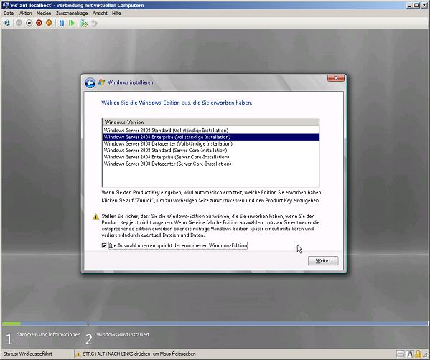
Task: Go back using the blue arrow button
Action: (90, 82)
